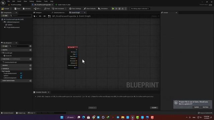Click the Add button in My Blueprint panel
Screen dimensions: 214x120
[x=5, y=46]
